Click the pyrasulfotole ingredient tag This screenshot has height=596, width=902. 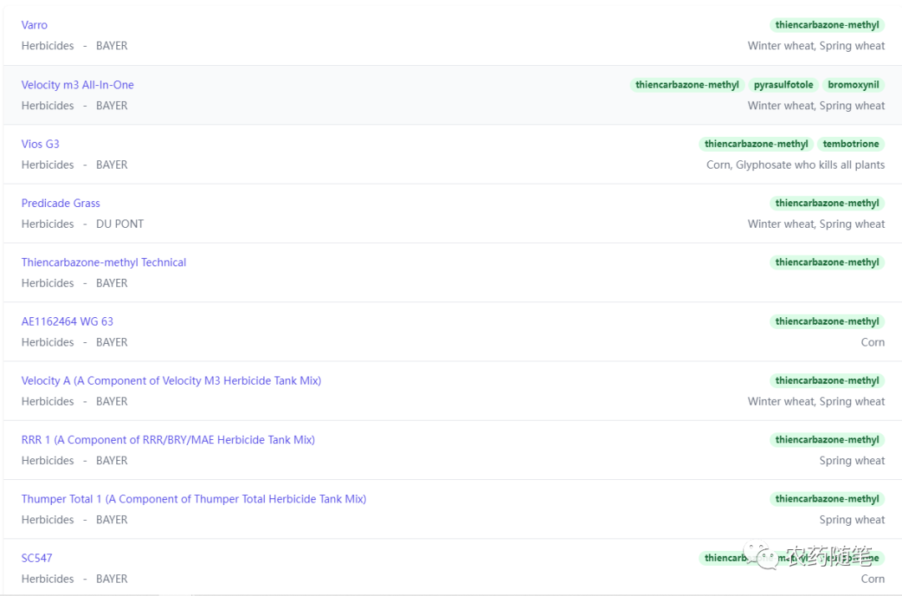(x=783, y=84)
